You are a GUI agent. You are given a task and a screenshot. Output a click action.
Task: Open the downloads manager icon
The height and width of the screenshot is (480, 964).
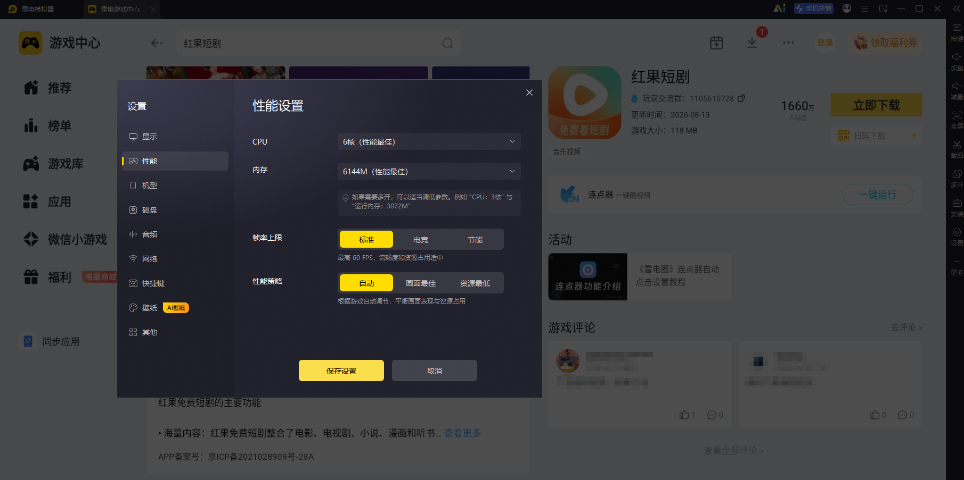point(752,43)
